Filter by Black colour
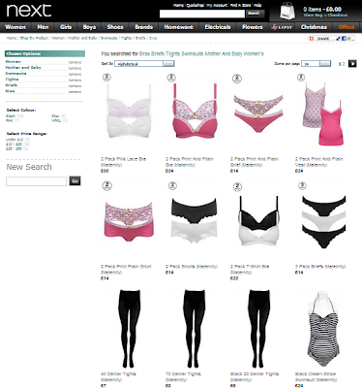Image resolution: width=362 pixels, height=388 pixels. coord(11,115)
